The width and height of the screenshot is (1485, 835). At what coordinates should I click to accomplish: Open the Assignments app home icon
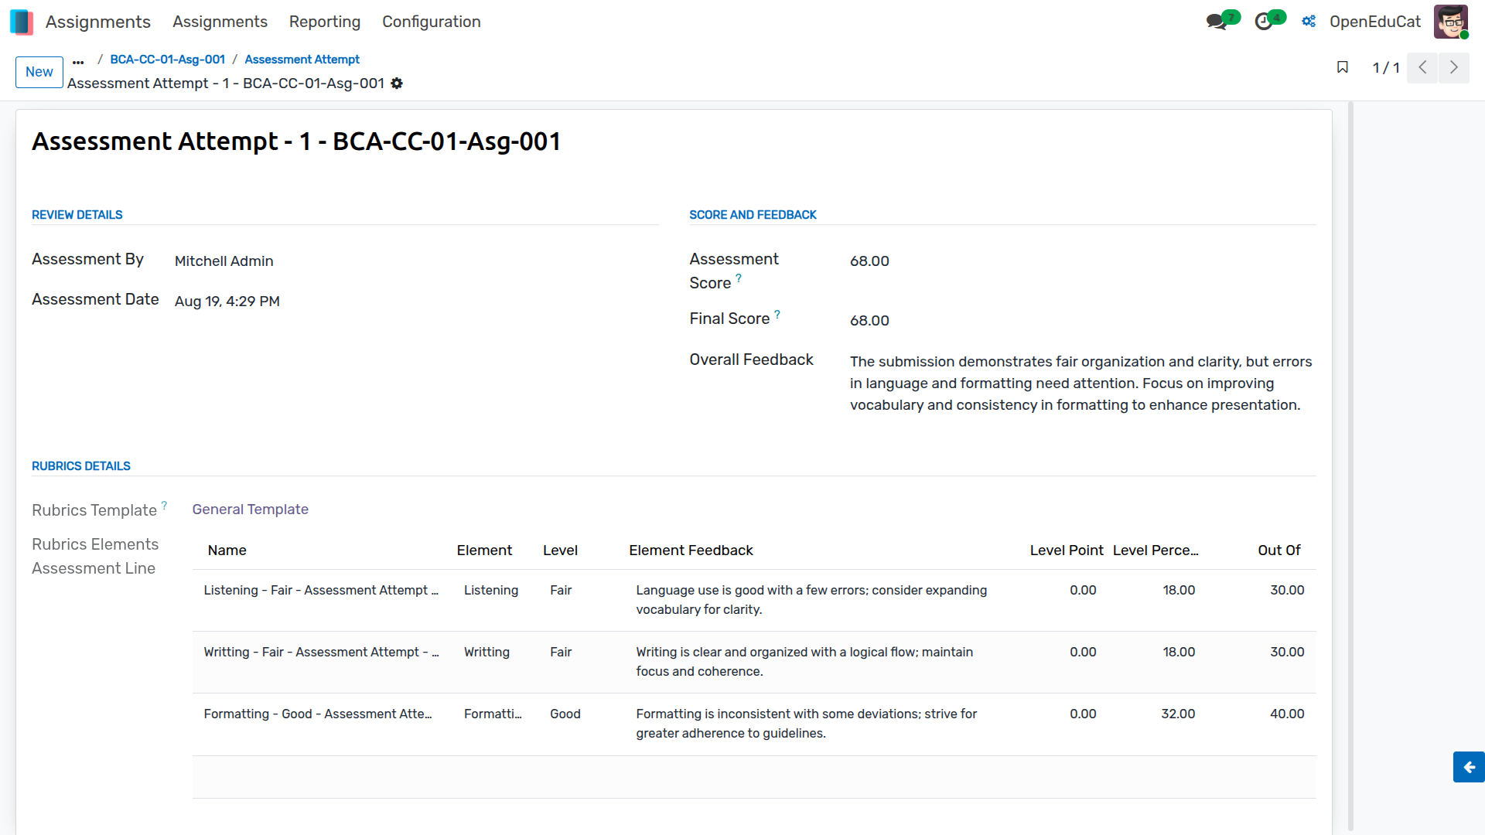[x=22, y=22]
